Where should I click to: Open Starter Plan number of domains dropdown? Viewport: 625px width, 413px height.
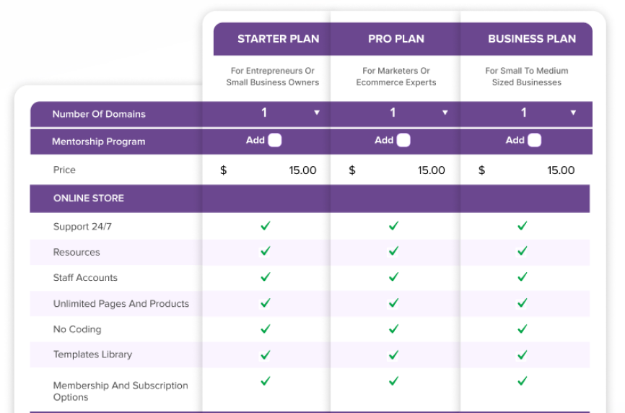click(x=317, y=113)
